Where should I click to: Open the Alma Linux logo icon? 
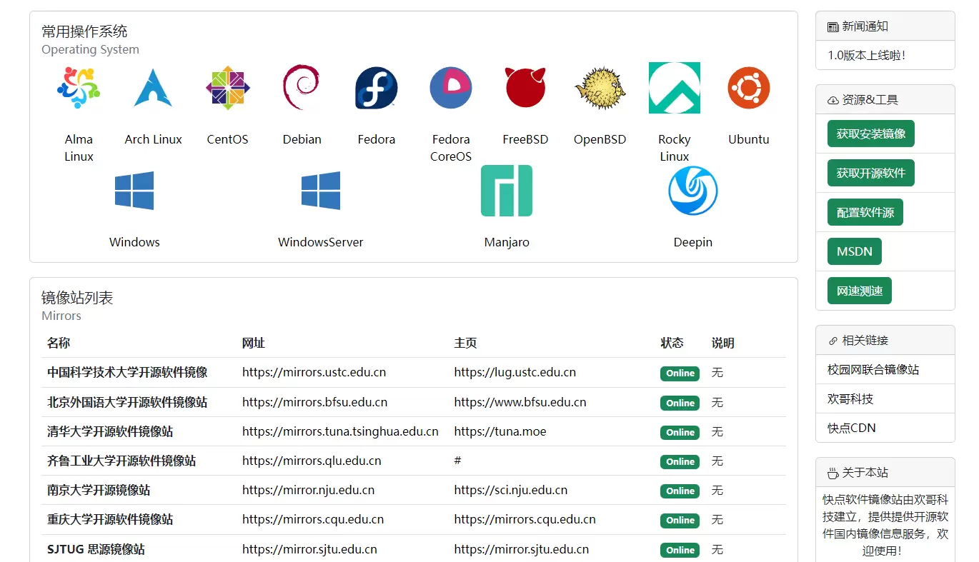tap(79, 88)
